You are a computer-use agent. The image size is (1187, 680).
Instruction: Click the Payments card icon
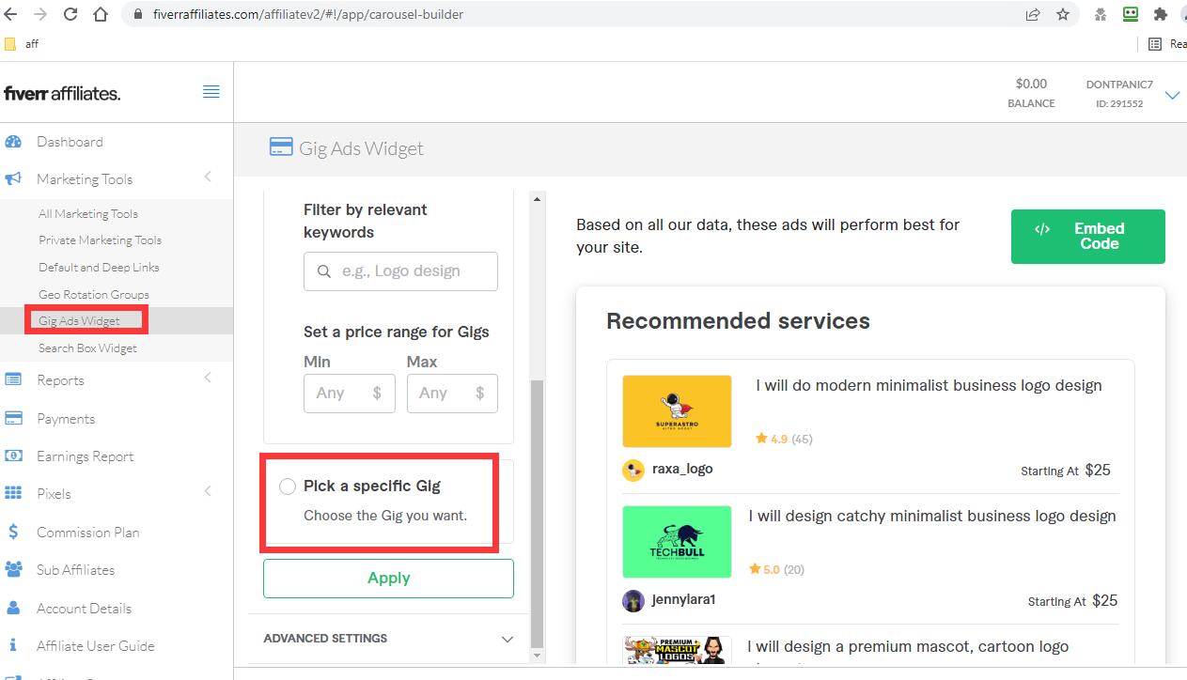(13, 418)
